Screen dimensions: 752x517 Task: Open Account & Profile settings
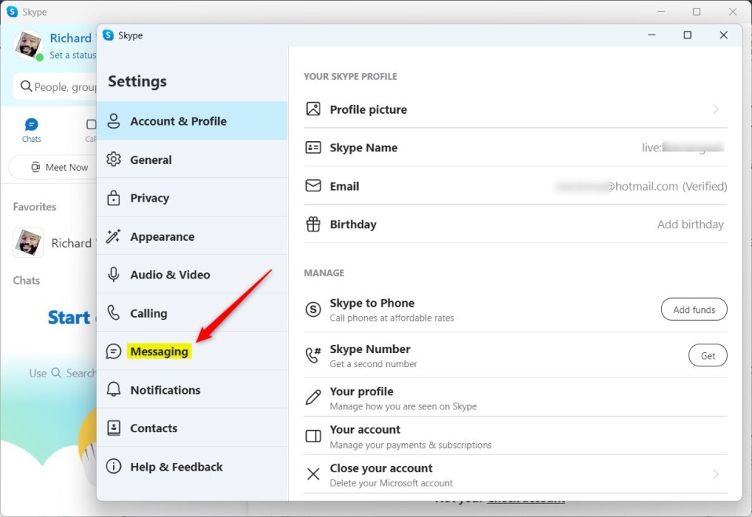point(192,121)
